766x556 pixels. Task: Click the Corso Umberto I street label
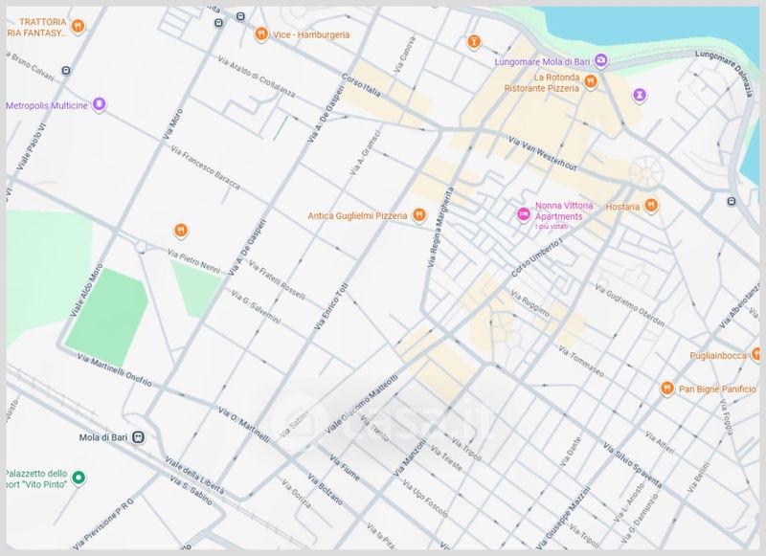[539, 257]
